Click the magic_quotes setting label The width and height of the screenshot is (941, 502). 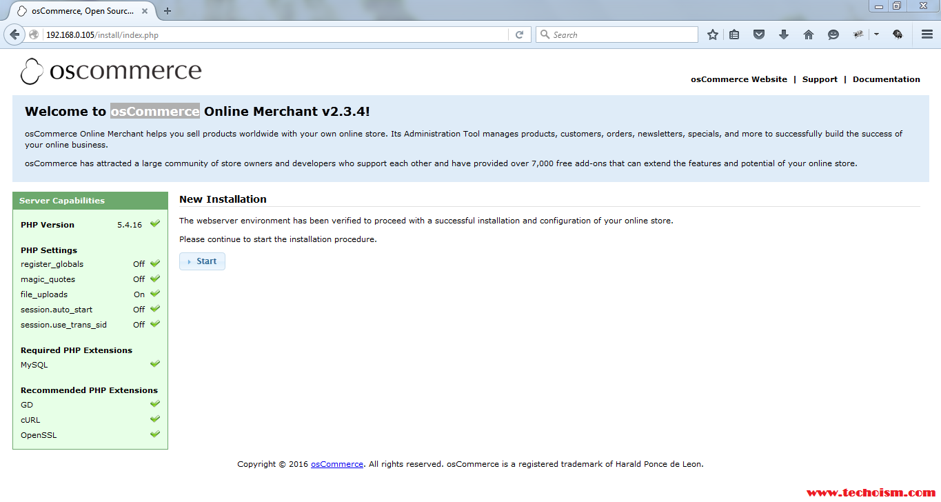(x=48, y=279)
